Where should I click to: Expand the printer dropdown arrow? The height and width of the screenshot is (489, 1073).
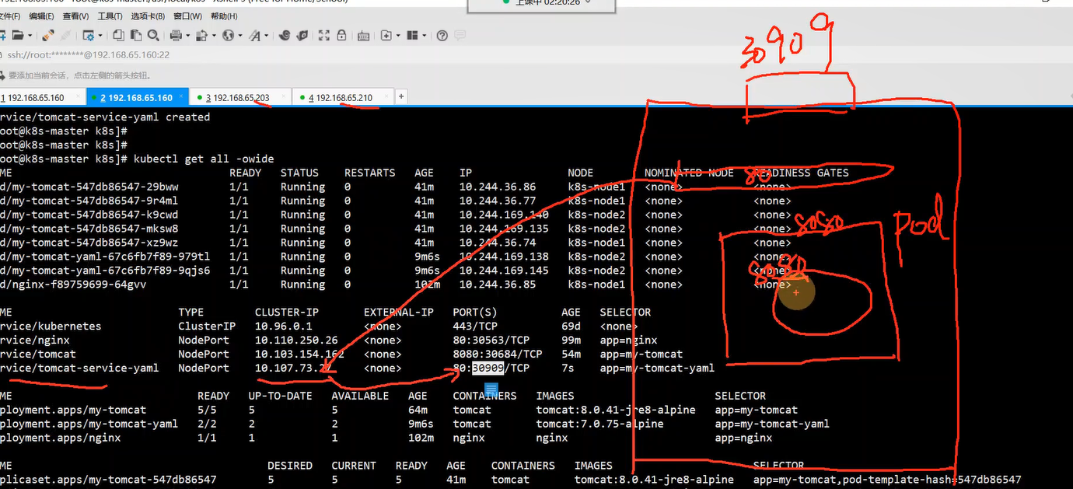[x=188, y=35]
